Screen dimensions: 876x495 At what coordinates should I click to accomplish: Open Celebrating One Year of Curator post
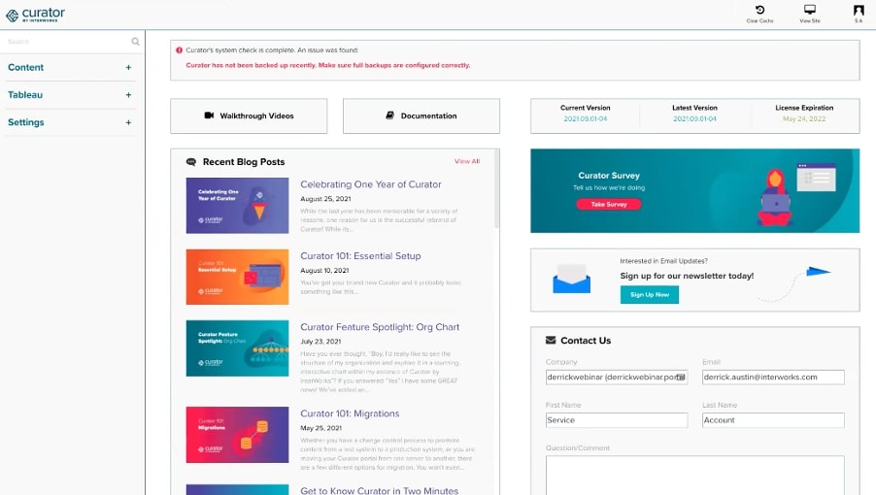tap(371, 184)
